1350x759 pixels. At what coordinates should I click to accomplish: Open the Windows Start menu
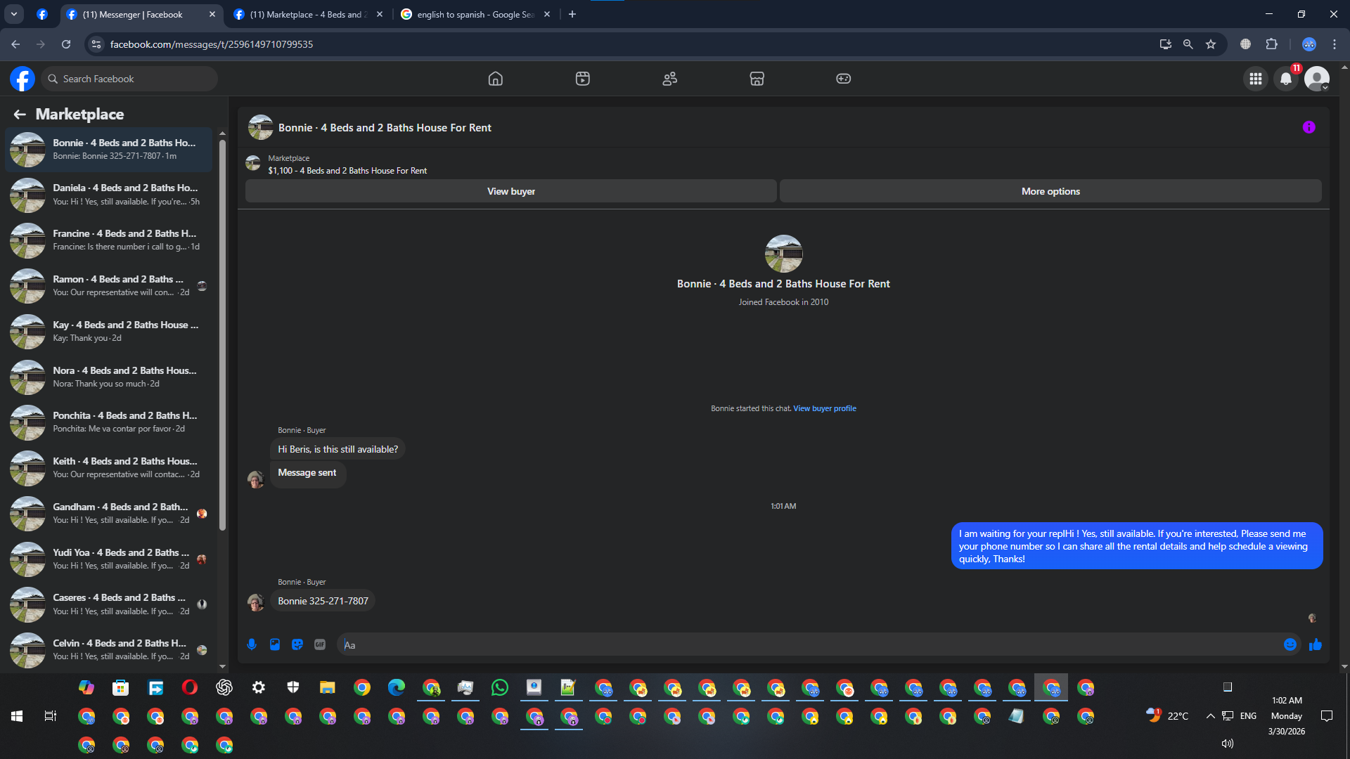click(17, 716)
